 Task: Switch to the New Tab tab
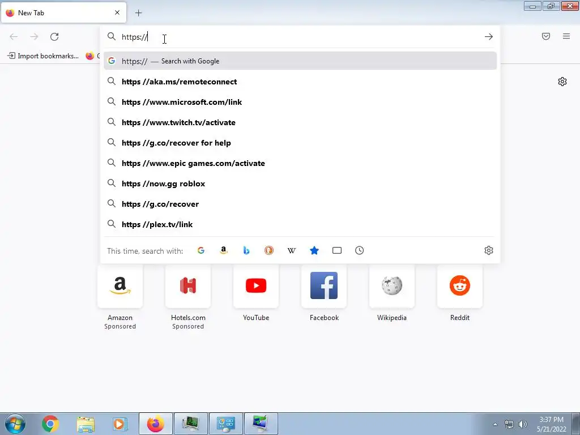tap(63, 12)
